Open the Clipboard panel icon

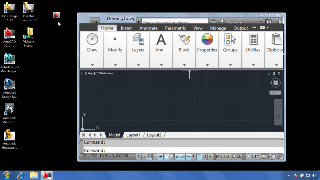[x=276, y=39]
